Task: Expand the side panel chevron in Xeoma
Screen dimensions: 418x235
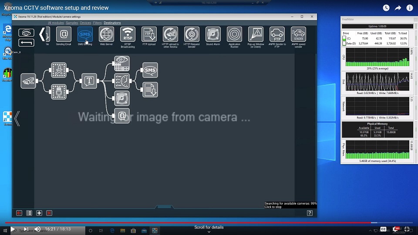Action: (17, 118)
